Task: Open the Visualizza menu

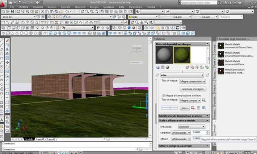Action: coord(38,7)
